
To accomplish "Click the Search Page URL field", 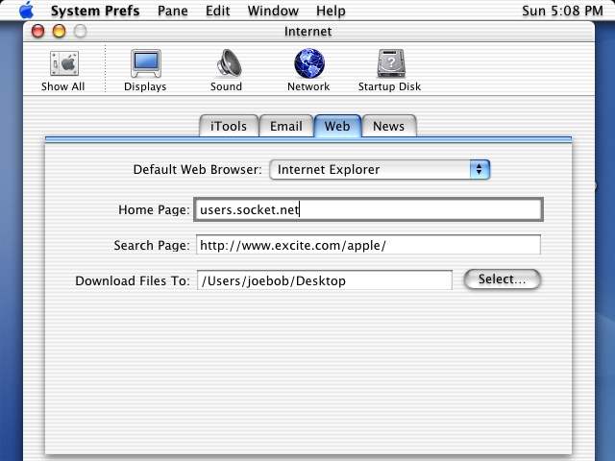I will tap(368, 245).
